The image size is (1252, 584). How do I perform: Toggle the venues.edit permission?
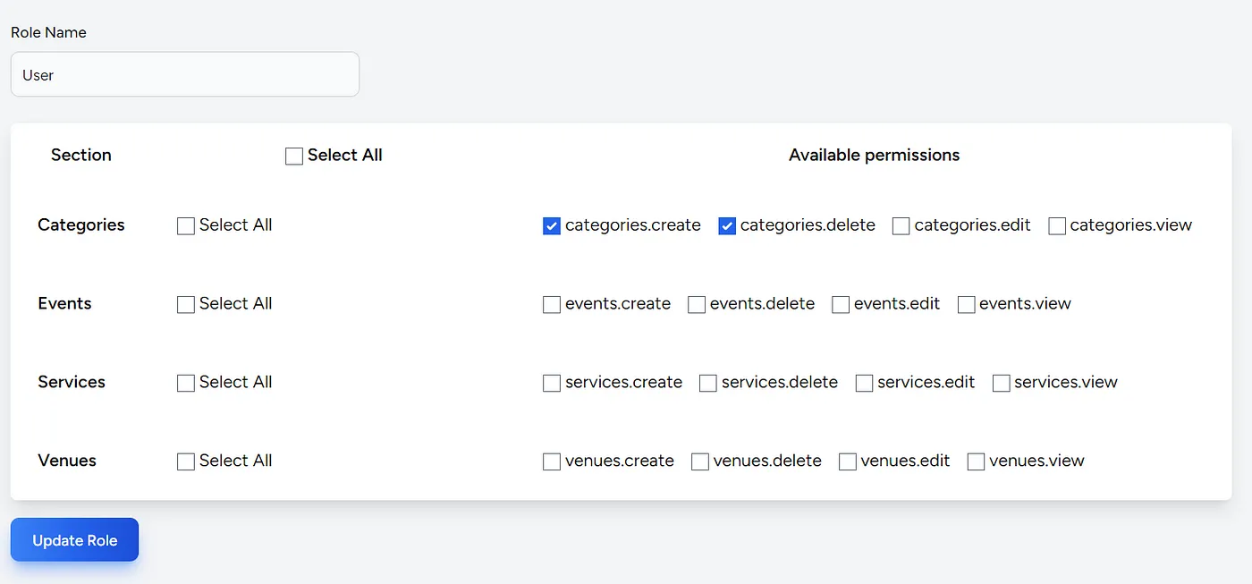tap(848, 462)
